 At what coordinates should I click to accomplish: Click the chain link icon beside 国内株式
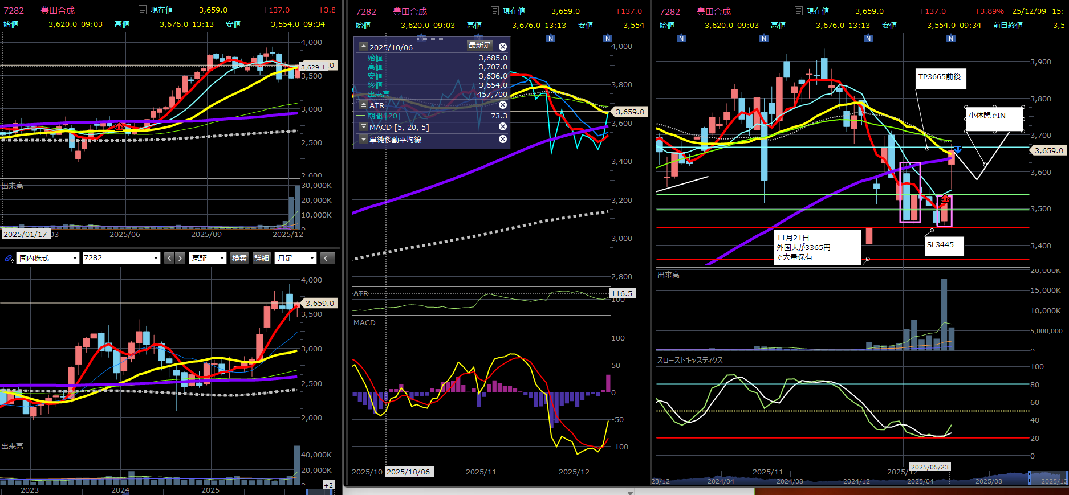pyautogui.click(x=9, y=259)
